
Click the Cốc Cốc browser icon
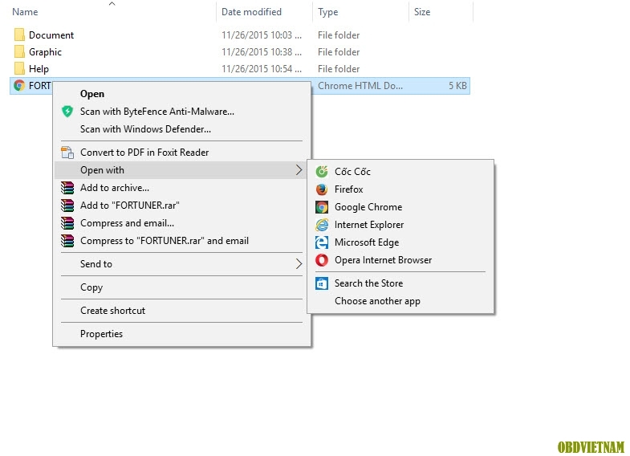pos(322,172)
